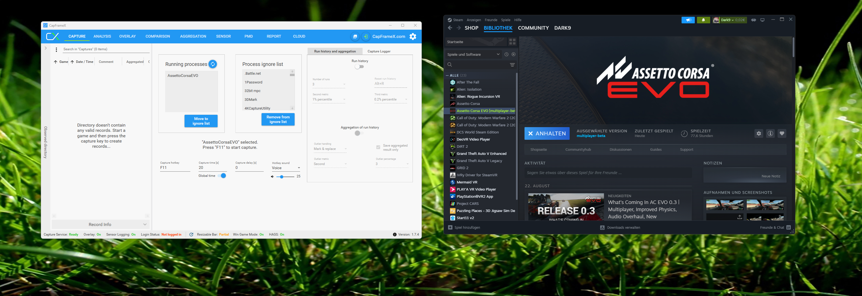The width and height of the screenshot is (862, 296).
Task: Click Remove from ignore list button
Action: [x=278, y=119]
